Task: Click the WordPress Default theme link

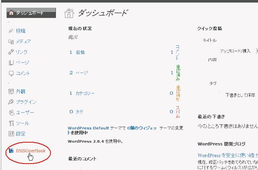Action: click(x=88, y=128)
